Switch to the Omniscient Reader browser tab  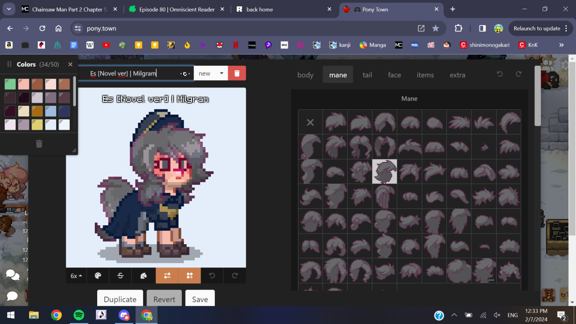(176, 9)
